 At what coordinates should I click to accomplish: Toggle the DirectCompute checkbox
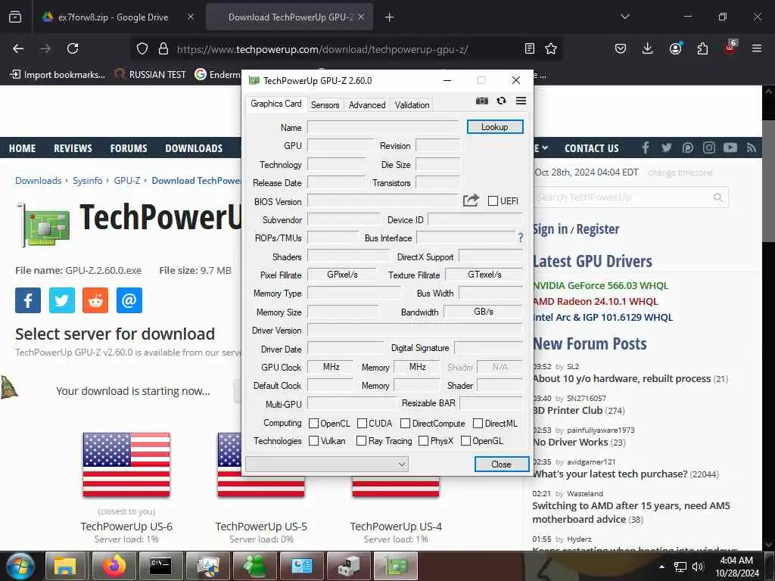(406, 424)
